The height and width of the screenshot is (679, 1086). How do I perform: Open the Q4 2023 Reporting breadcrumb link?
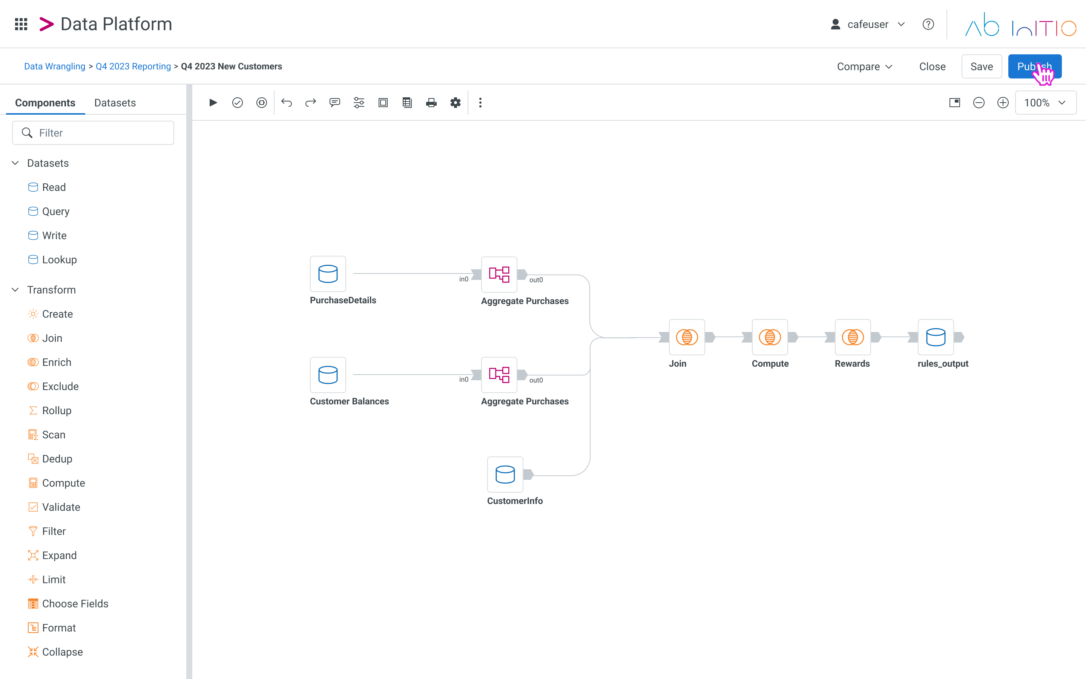[x=133, y=66]
